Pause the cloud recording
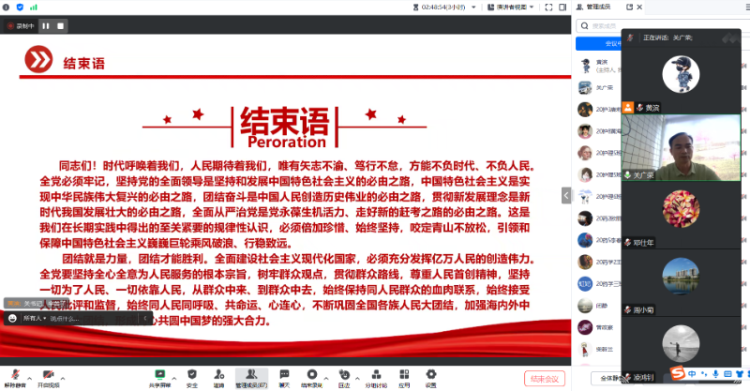750x391 pixels. pyautogui.click(x=45, y=26)
